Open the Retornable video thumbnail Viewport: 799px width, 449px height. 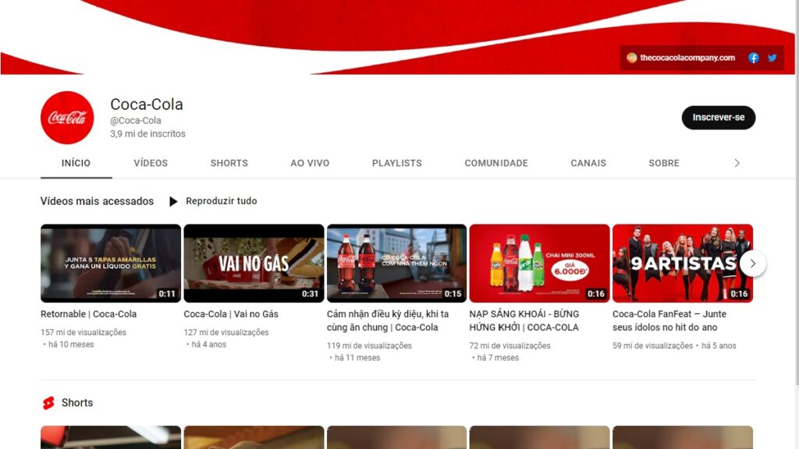coord(111,263)
